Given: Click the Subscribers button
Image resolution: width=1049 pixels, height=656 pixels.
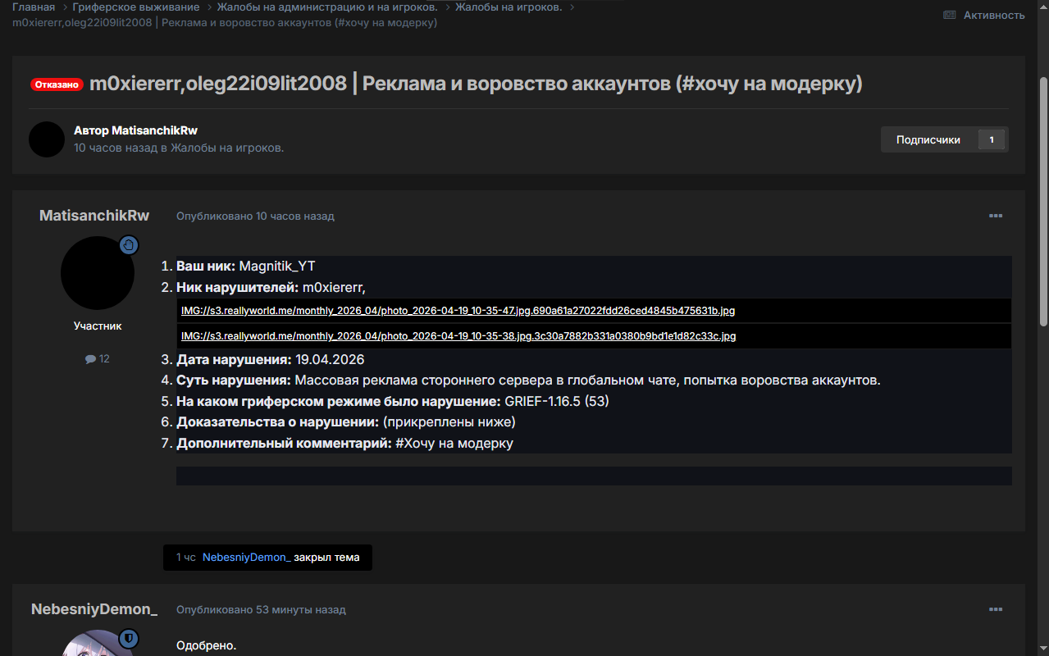Looking at the screenshot, I should pyautogui.click(x=928, y=139).
